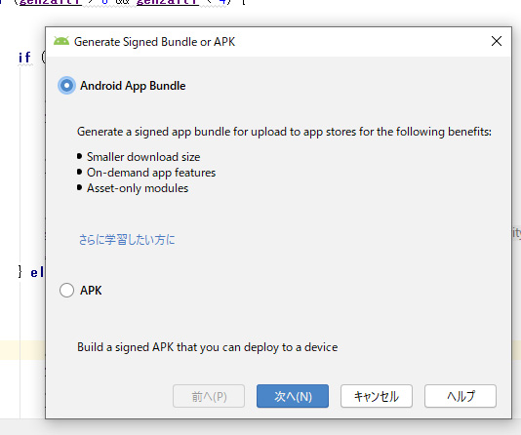
Task: Click the disabled 前へ(P) previous button
Action: coord(209,396)
